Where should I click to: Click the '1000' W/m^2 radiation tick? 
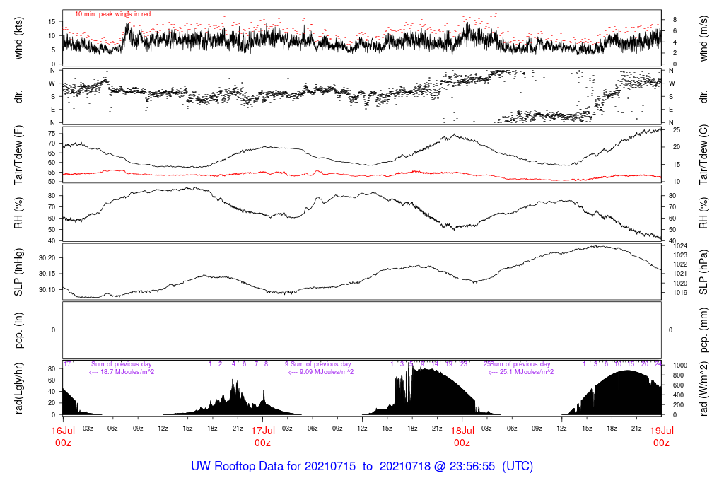tap(680, 366)
